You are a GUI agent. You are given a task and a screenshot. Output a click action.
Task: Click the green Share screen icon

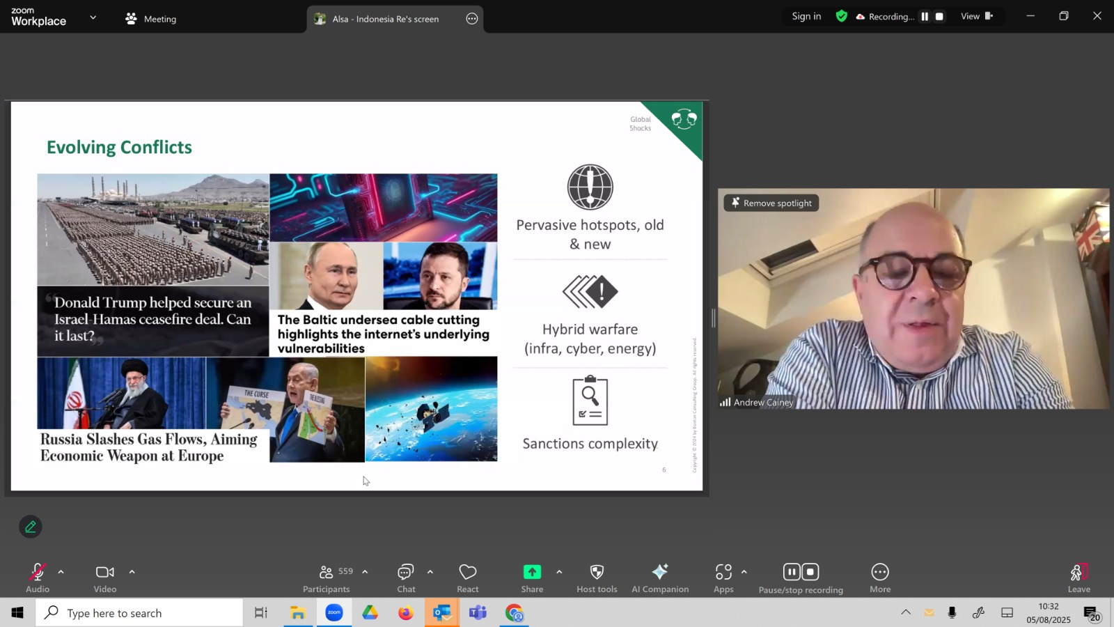532,572
